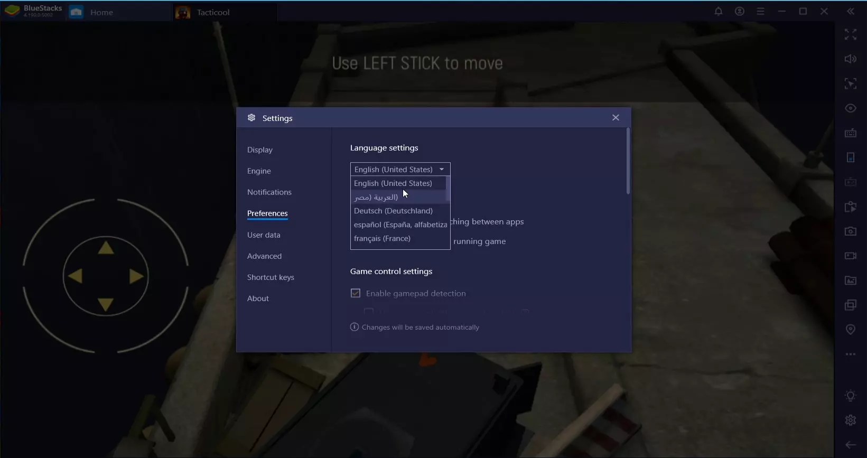Take a screenshot with the camera icon
This screenshot has width=867, height=458.
point(850,231)
